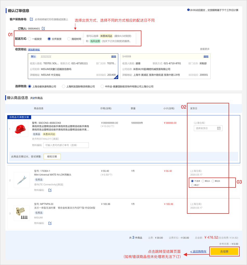The image size is (247, 265).
Task: Select 瞬达A shipping option
Action: (x=203, y=181)
